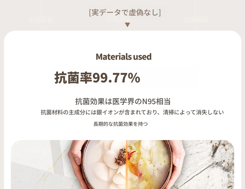Screen dimensions: 245x189
Task: Click the faded left tab label at top
Action: coord(41,20)
